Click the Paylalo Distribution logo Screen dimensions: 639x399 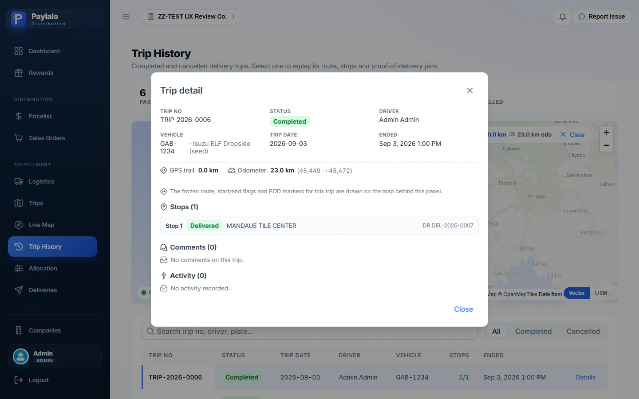55,19
